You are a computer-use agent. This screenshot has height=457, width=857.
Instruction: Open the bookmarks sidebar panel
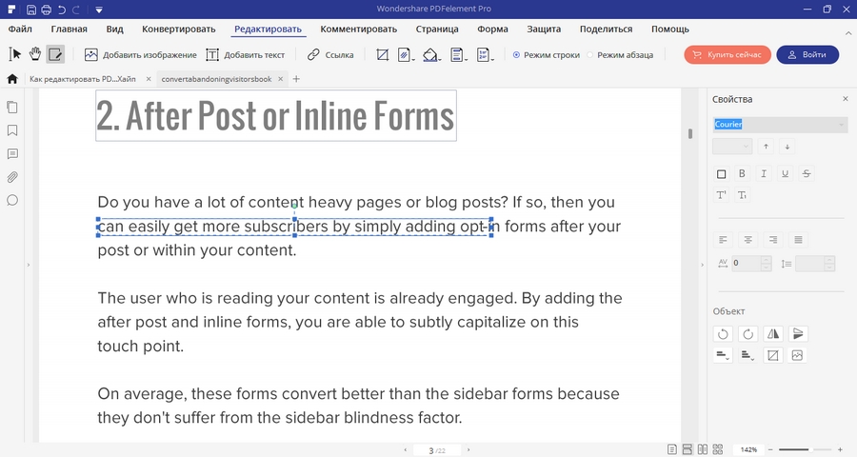click(12, 129)
